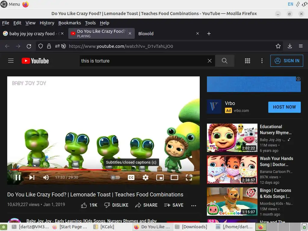Open vrbo.com ad link
This screenshot has height=231, width=308.
pos(241,111)
